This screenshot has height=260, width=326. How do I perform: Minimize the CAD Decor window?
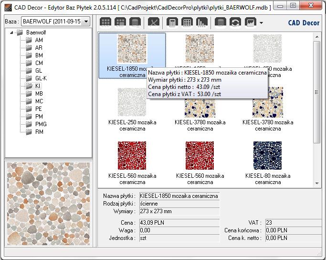[280, 6]
